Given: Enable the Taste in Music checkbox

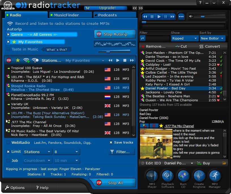Looking at the screenshot, I should point(8,49).
